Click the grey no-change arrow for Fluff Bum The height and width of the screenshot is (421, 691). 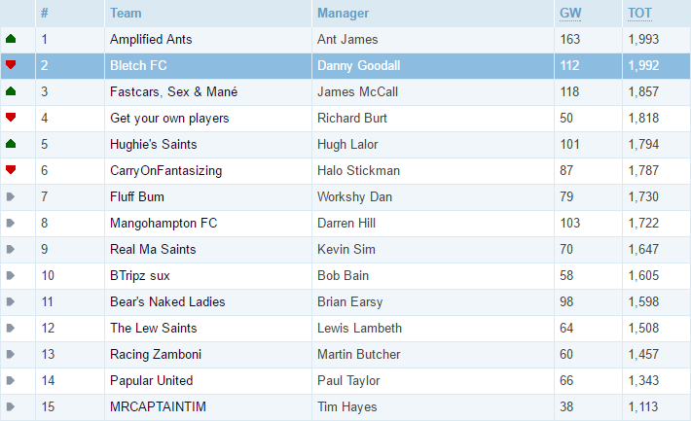tap(11, 196)
